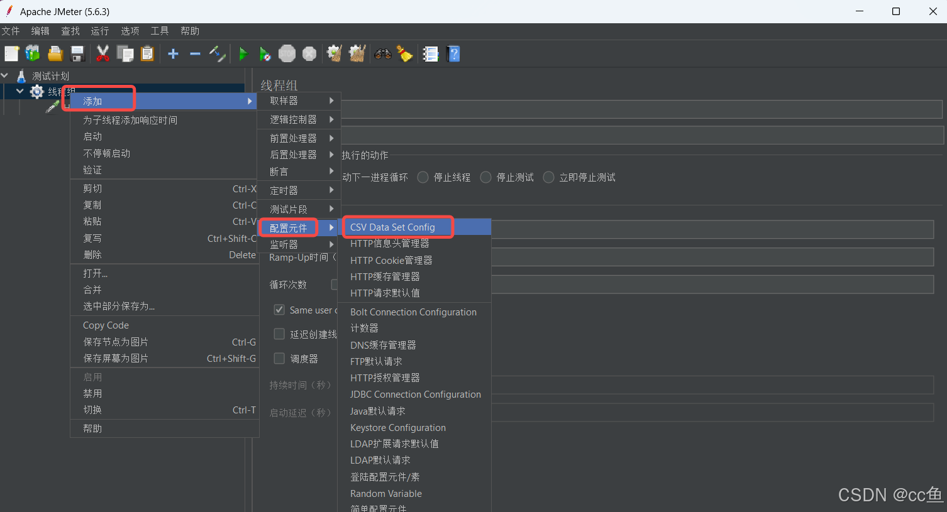947x512 pixels.
Task: Open the 选项 menu in menu bar
Action: (130, 30)
